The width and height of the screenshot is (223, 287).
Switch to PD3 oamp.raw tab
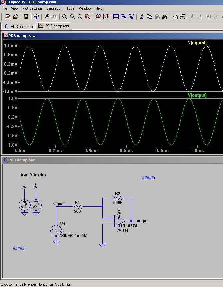point(53,26)
